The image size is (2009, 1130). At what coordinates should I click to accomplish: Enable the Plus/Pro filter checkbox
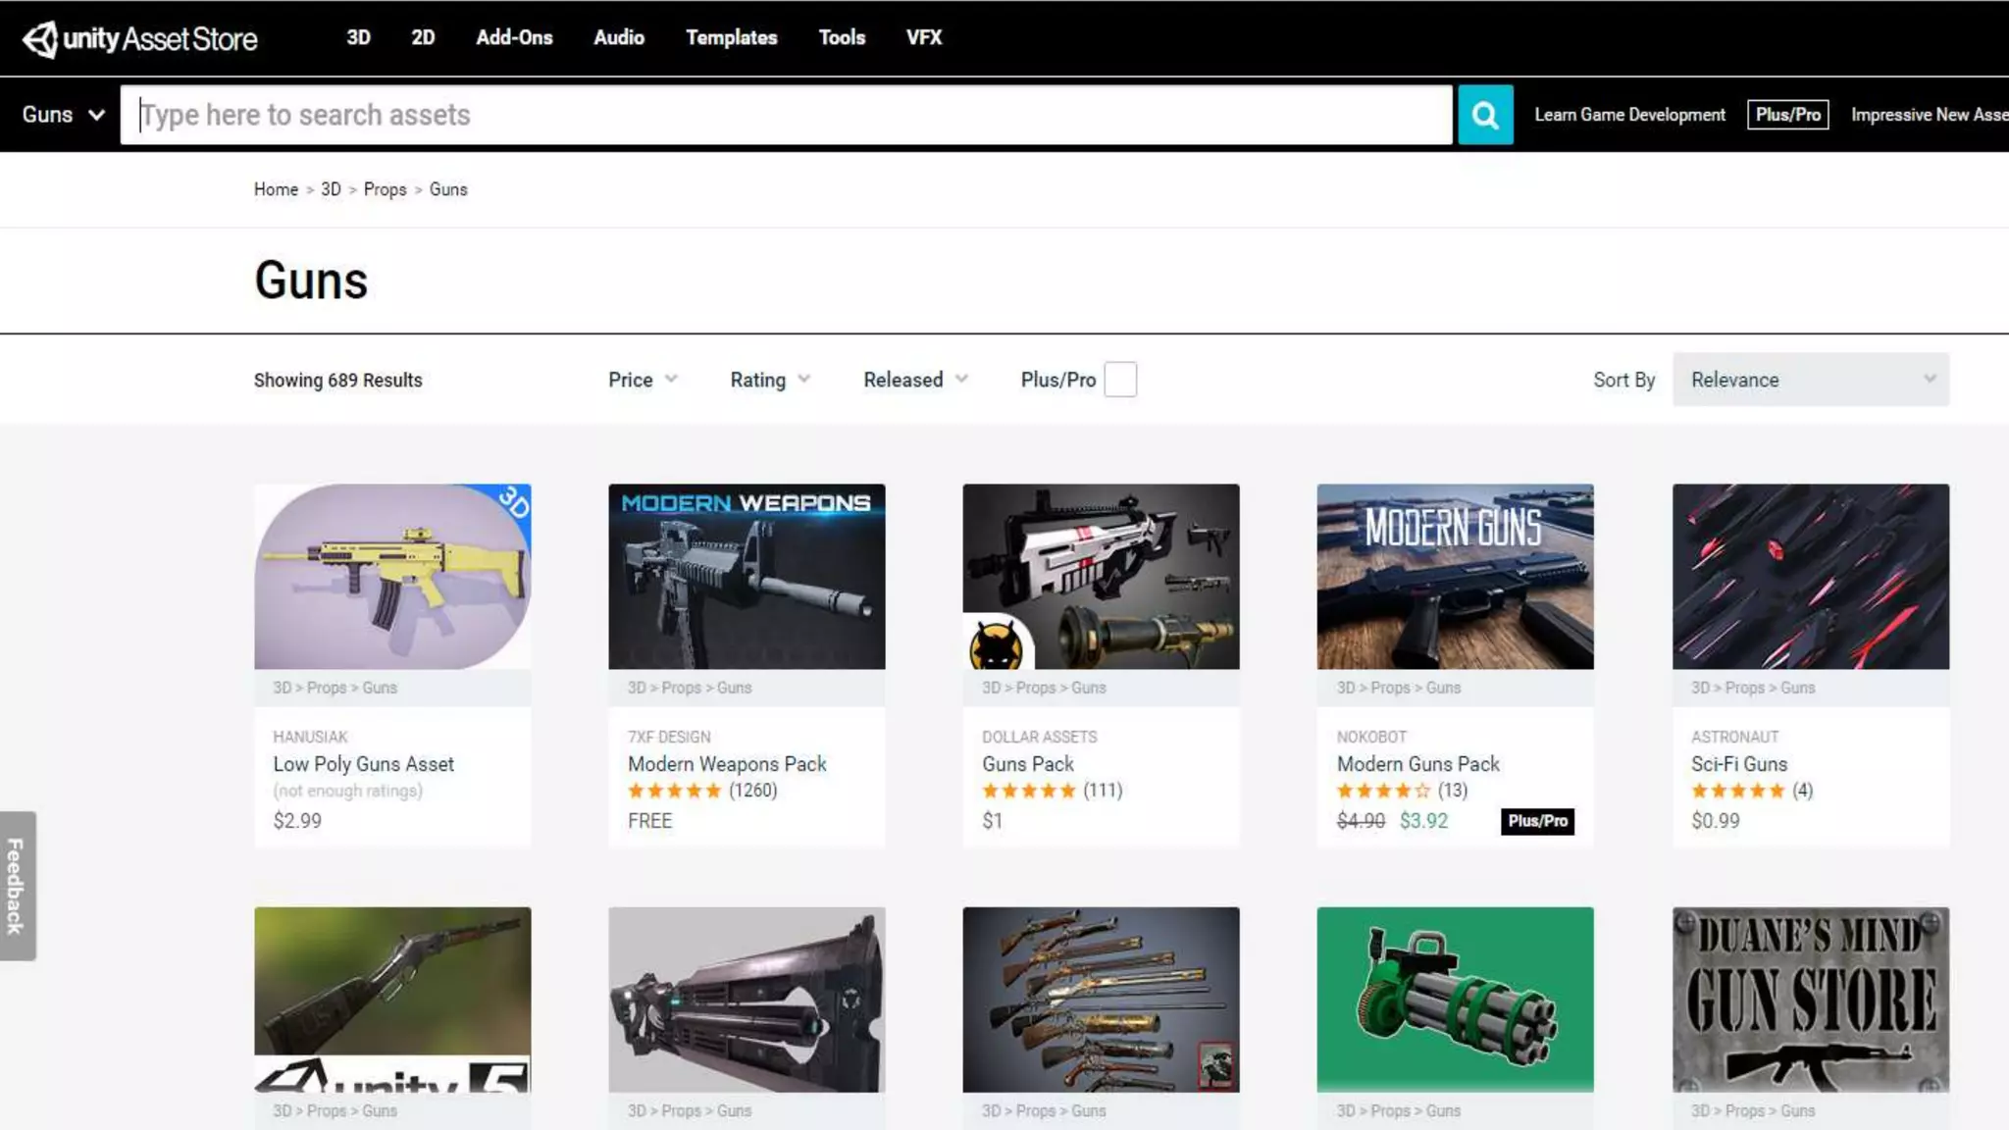(x=1119, y=380)
